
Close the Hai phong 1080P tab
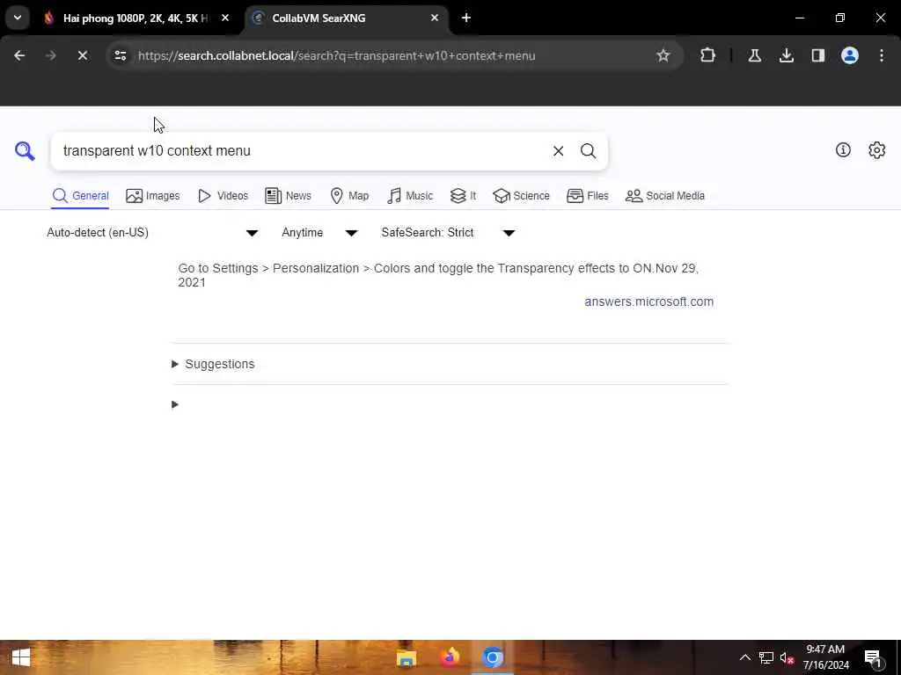(225, 18)
